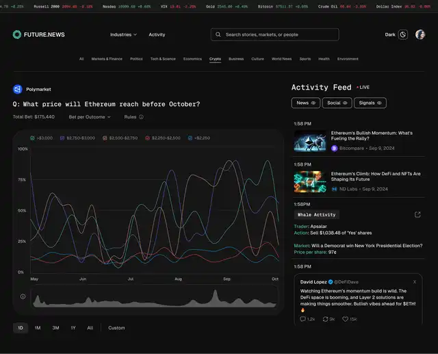438x354 pixels.
Task: Toggle the $2,250-$2,500 outcome checkbox
Action: [x=148, y=138]
